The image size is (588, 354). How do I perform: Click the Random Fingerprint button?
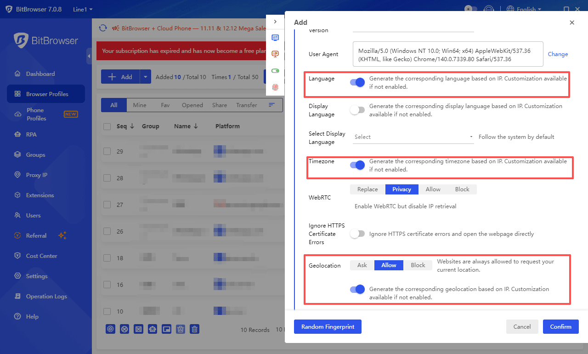pos(328,326)
